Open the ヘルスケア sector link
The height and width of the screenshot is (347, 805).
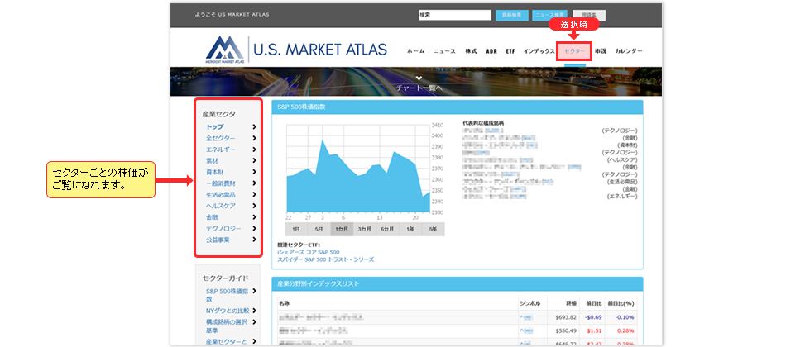coord(221,206)
